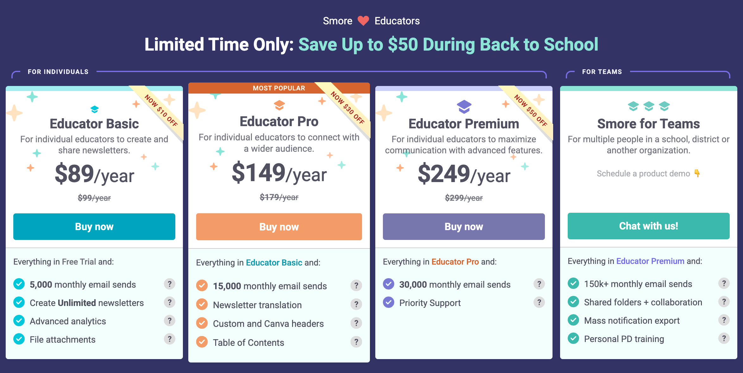The width and height of the screenshot is (743, 373).
Task: Open the Educator Basic link in Pro card
Action: pyautogui.click(x=274, y=263)
